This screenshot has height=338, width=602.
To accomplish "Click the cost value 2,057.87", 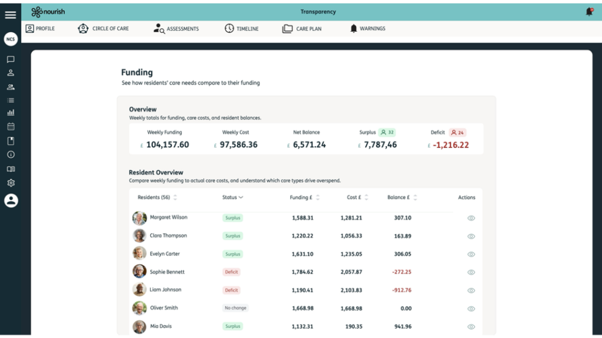I will 352,272.
